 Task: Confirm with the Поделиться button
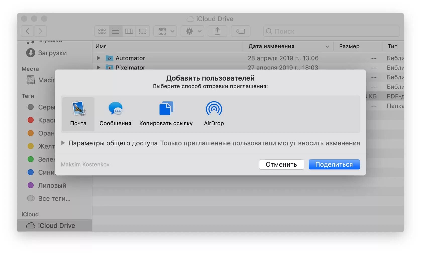pyautogui.click(x=334, y=164)
